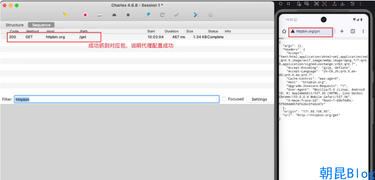The width and height of the screenshot is (375, 180).
Task: Click the GET method cell
Action: 29,37
